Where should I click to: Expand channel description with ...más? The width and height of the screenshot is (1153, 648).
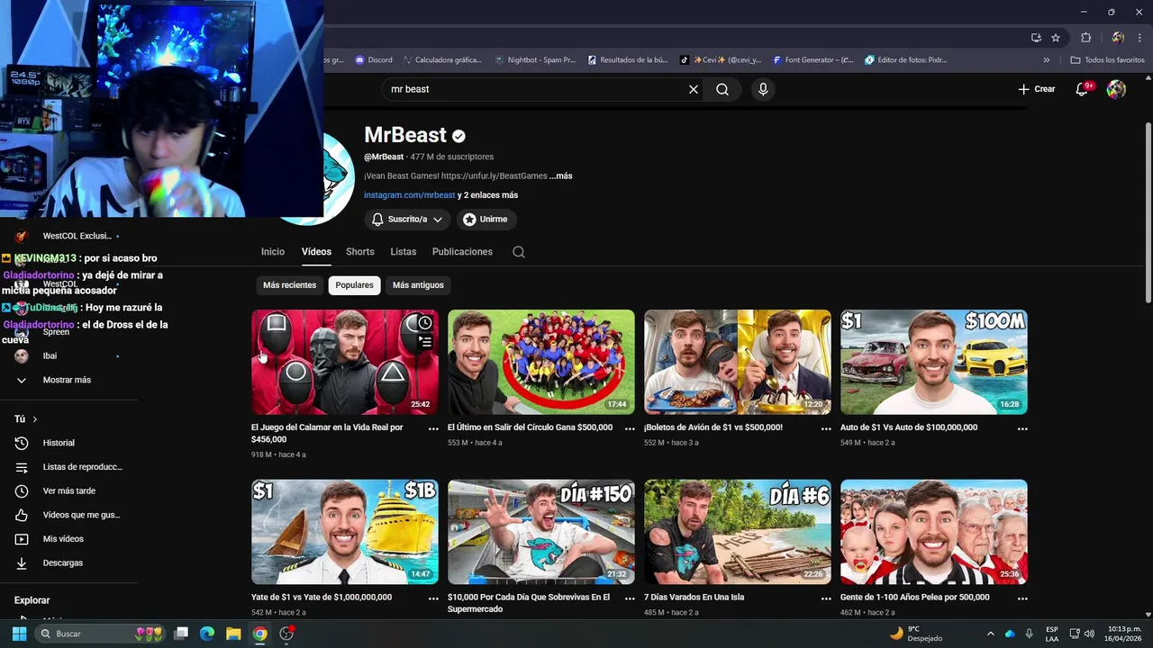coord(561,176)
